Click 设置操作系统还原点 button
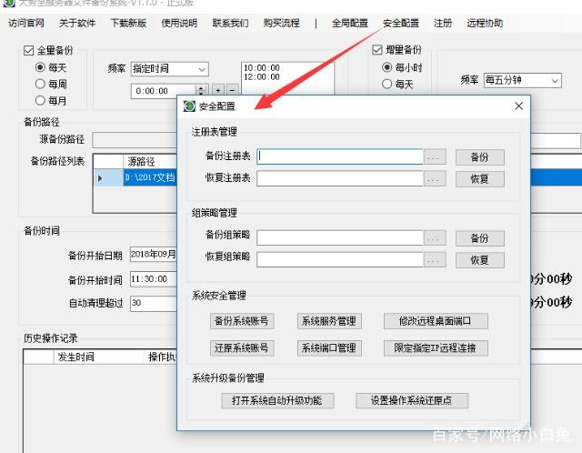Image resolution: width=582 pixels, height=453 pixels. click(x=412, y=400)
